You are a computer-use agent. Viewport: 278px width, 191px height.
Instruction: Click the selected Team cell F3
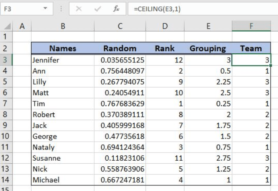pos(251,60)
